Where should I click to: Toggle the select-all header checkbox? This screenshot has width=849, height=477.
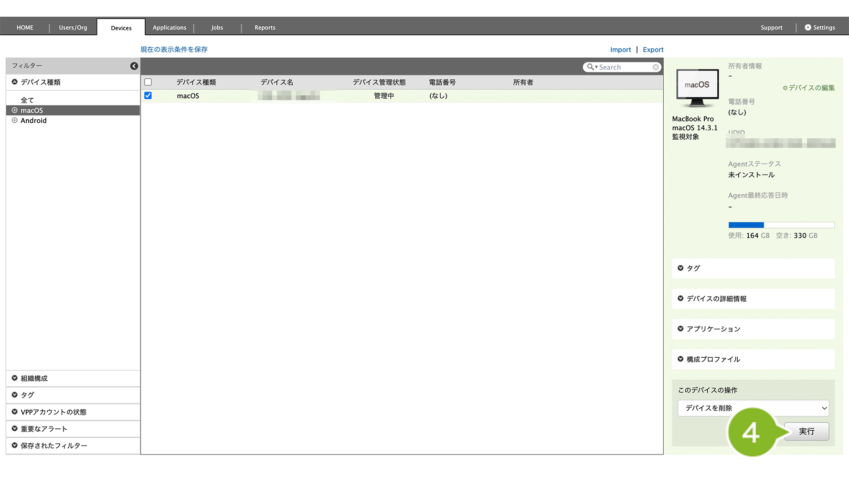[148, 82]
